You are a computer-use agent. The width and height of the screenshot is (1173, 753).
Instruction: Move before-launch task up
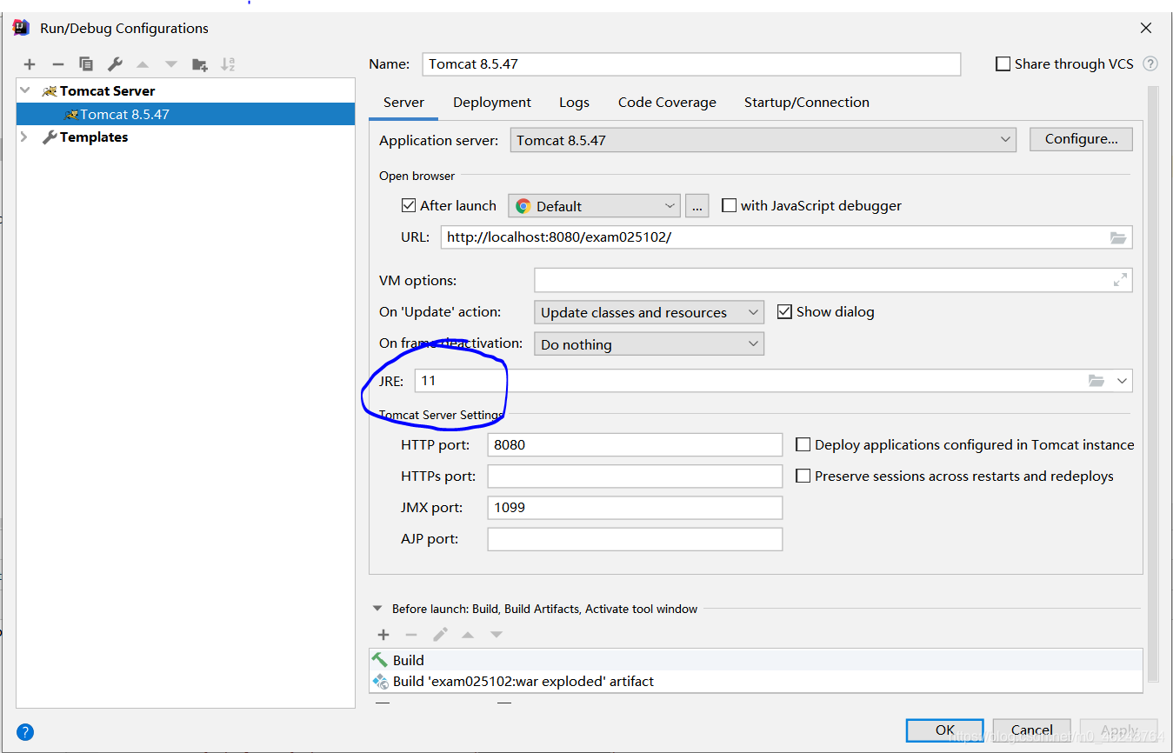pyautogui.click(x=468, y=635)
